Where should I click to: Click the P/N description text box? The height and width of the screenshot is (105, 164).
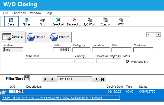point(61,98)
